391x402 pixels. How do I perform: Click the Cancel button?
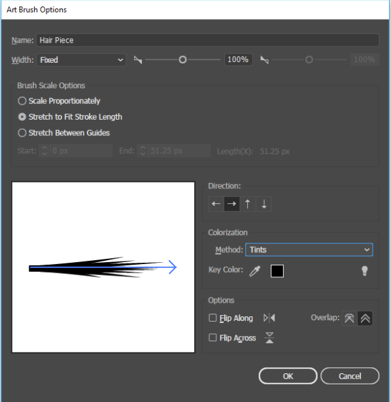pos(350,376)
